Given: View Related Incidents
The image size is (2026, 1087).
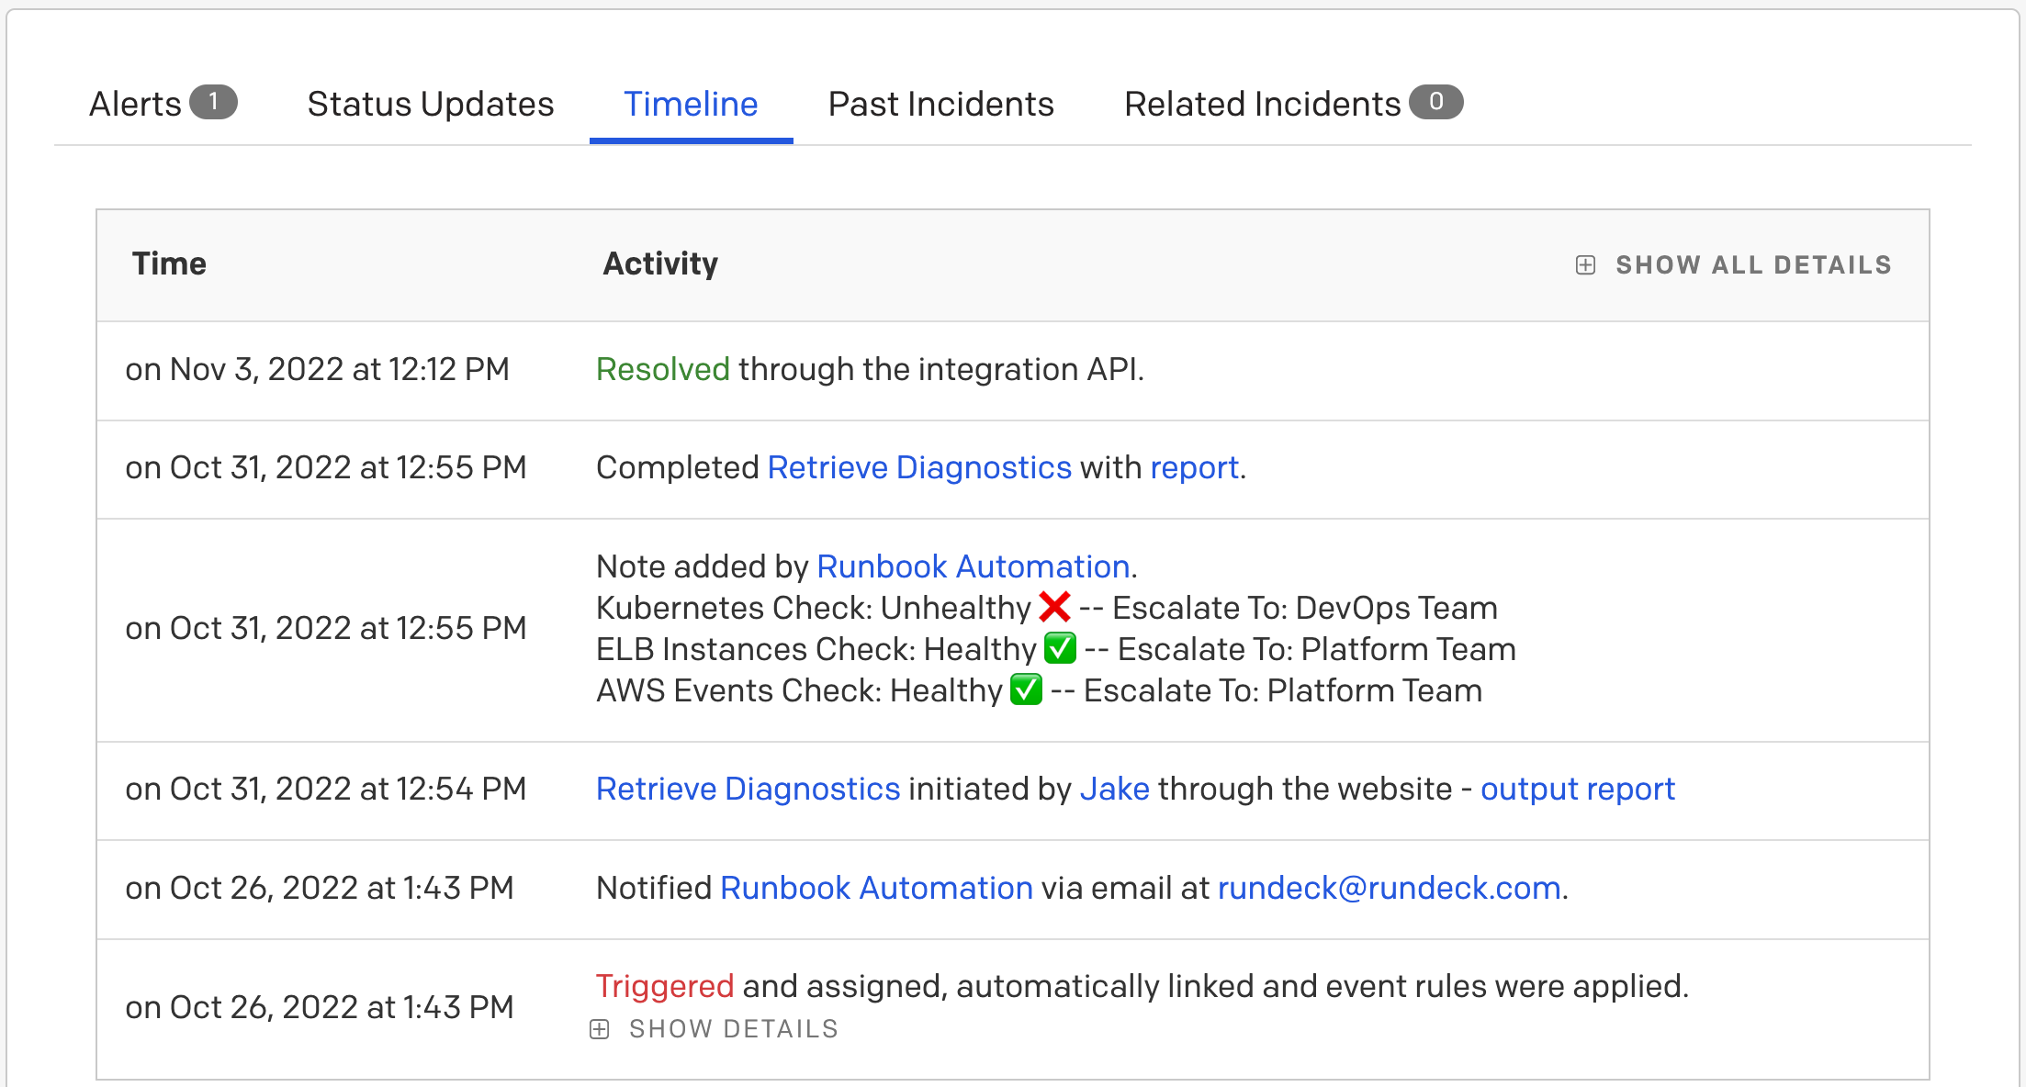Looking at the screenshot, I should point(1261,104).
